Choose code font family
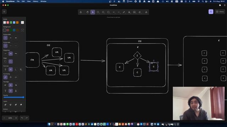 (x=16, y=77)
